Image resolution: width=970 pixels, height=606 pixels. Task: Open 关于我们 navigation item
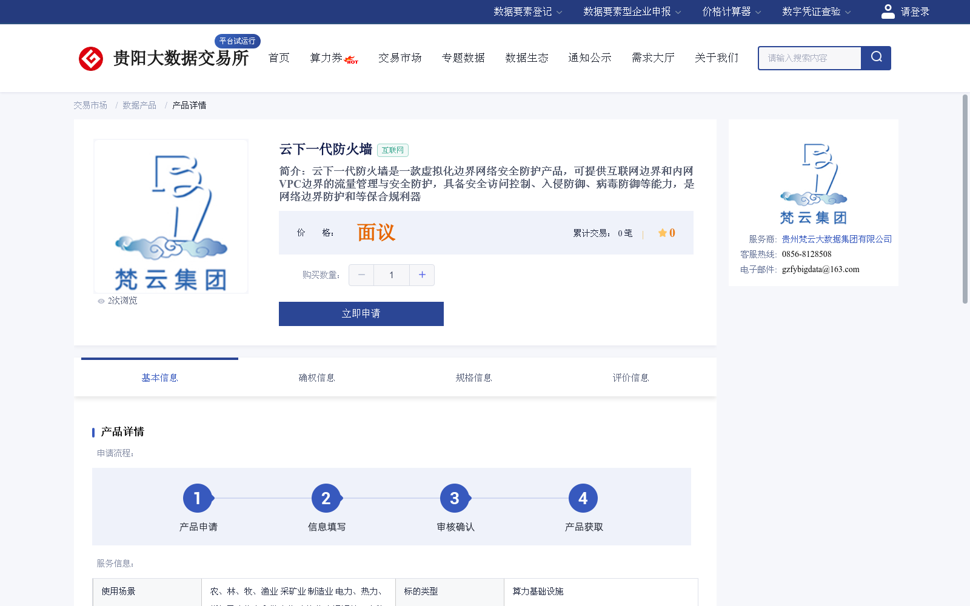pos(717,58)
